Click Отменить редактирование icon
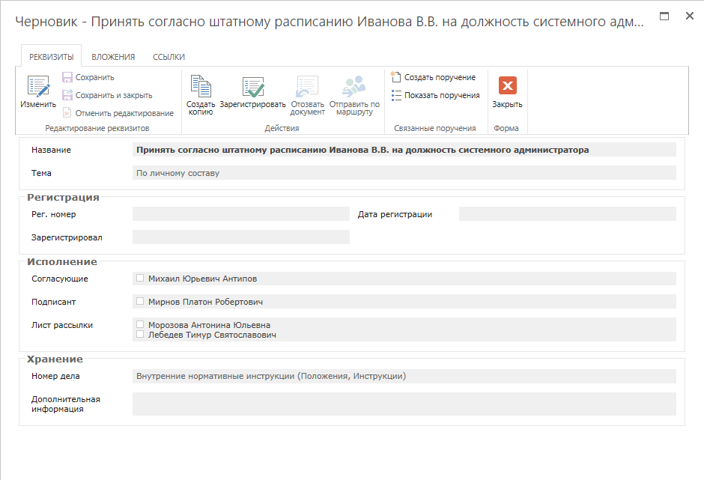This screenshot has height=480, width=704. coord(67,113)
